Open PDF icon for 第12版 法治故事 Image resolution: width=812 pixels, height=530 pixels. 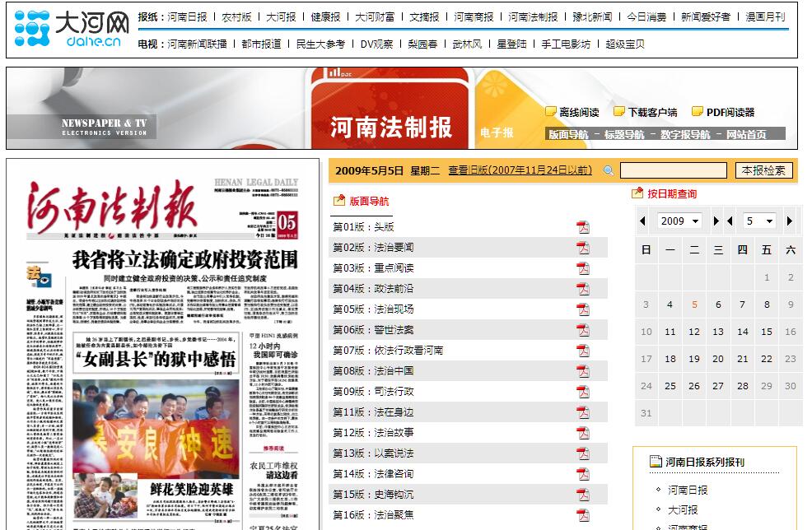click(583, 433)
